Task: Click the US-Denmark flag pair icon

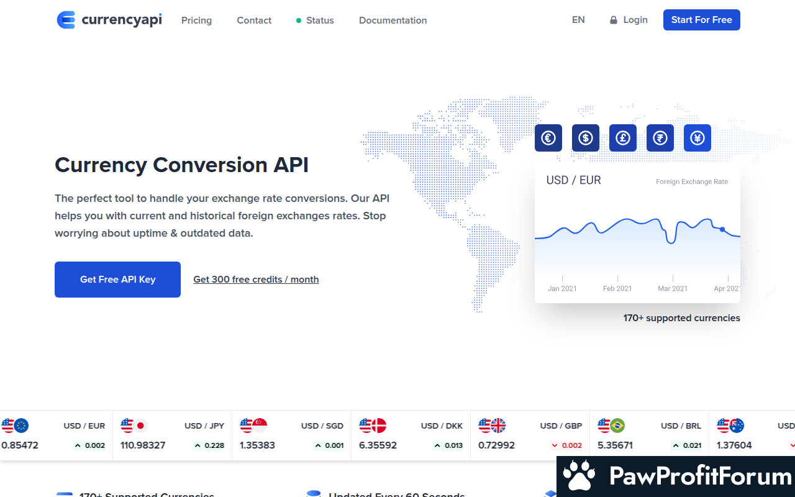Action: click(x=373, y=426)
